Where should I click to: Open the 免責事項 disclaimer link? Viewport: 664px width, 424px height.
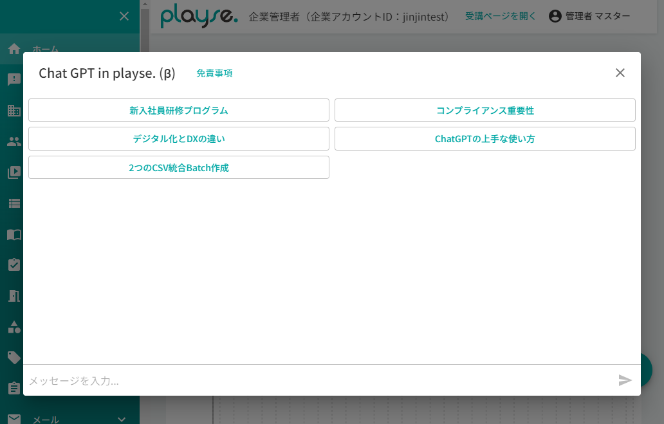pos(214,73)
